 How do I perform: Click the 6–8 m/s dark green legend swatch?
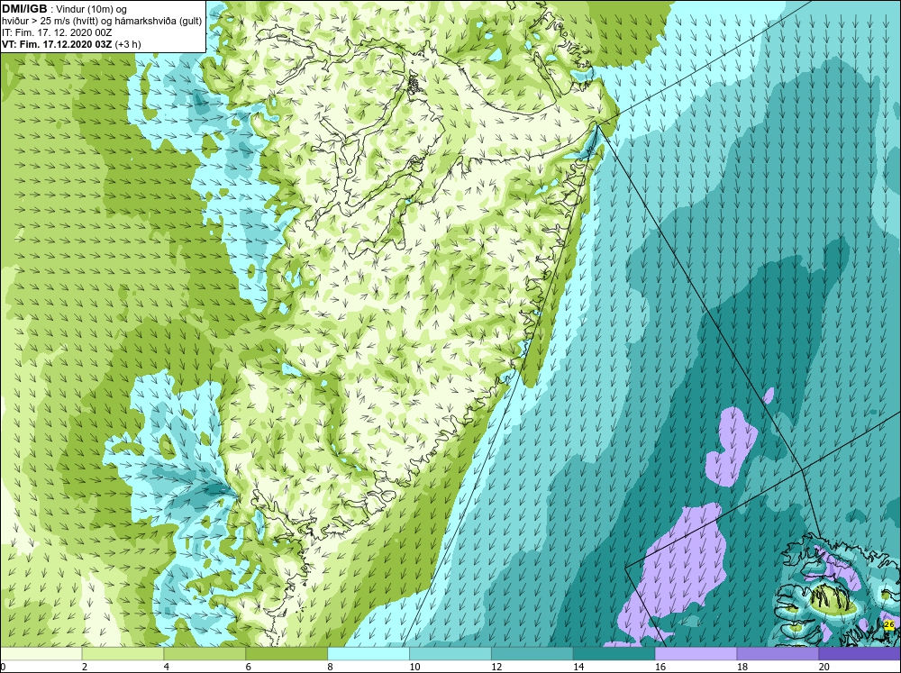click(x=287, y=654)
